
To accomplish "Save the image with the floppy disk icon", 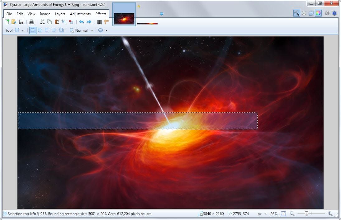I will pyautogui.click(x=21, y=22).
